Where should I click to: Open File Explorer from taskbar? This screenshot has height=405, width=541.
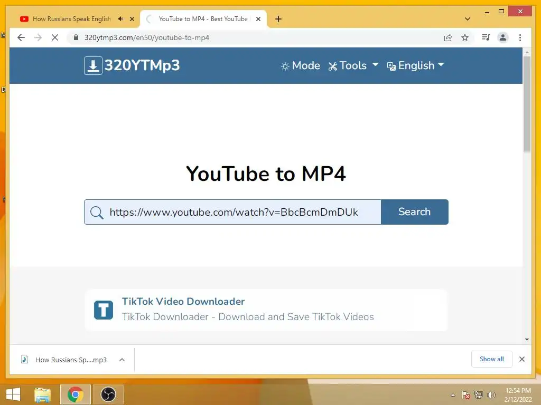tap(43, 394)
